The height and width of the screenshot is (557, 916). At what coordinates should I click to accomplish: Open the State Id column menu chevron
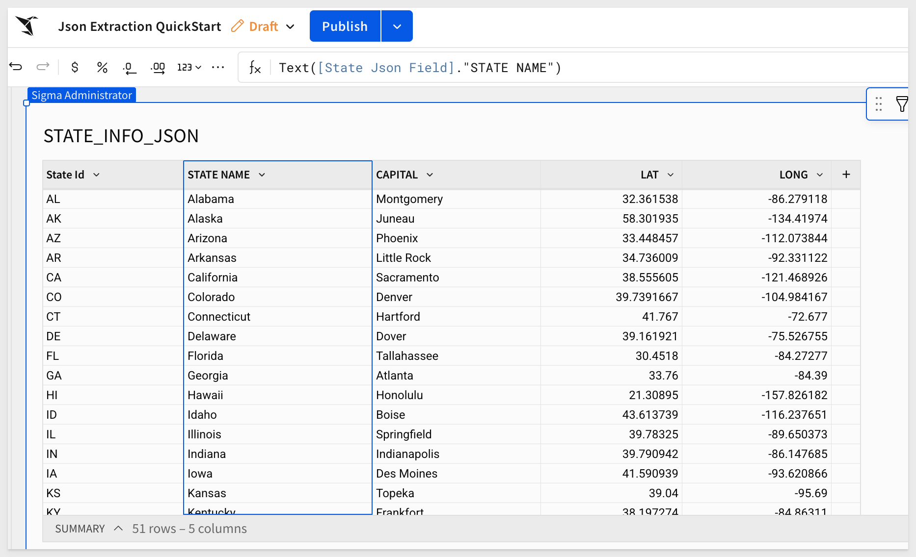pos(97,175)
